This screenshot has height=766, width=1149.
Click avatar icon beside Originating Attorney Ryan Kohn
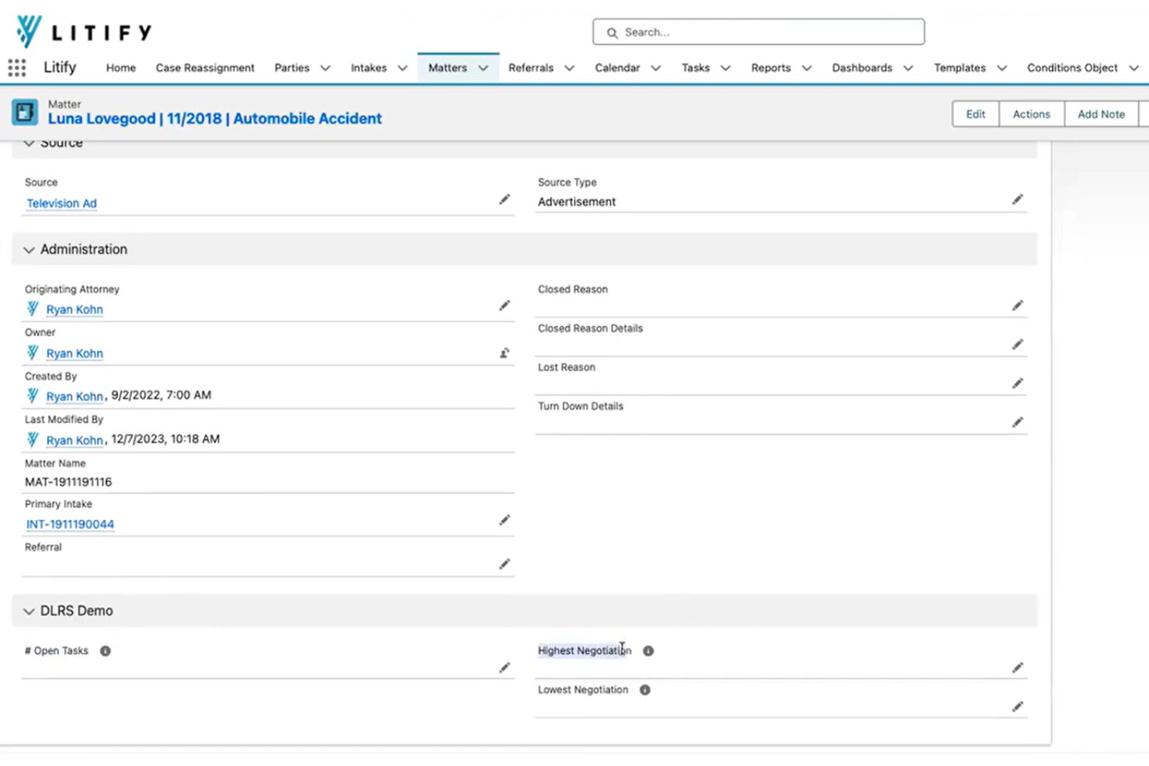coord(33,309)
